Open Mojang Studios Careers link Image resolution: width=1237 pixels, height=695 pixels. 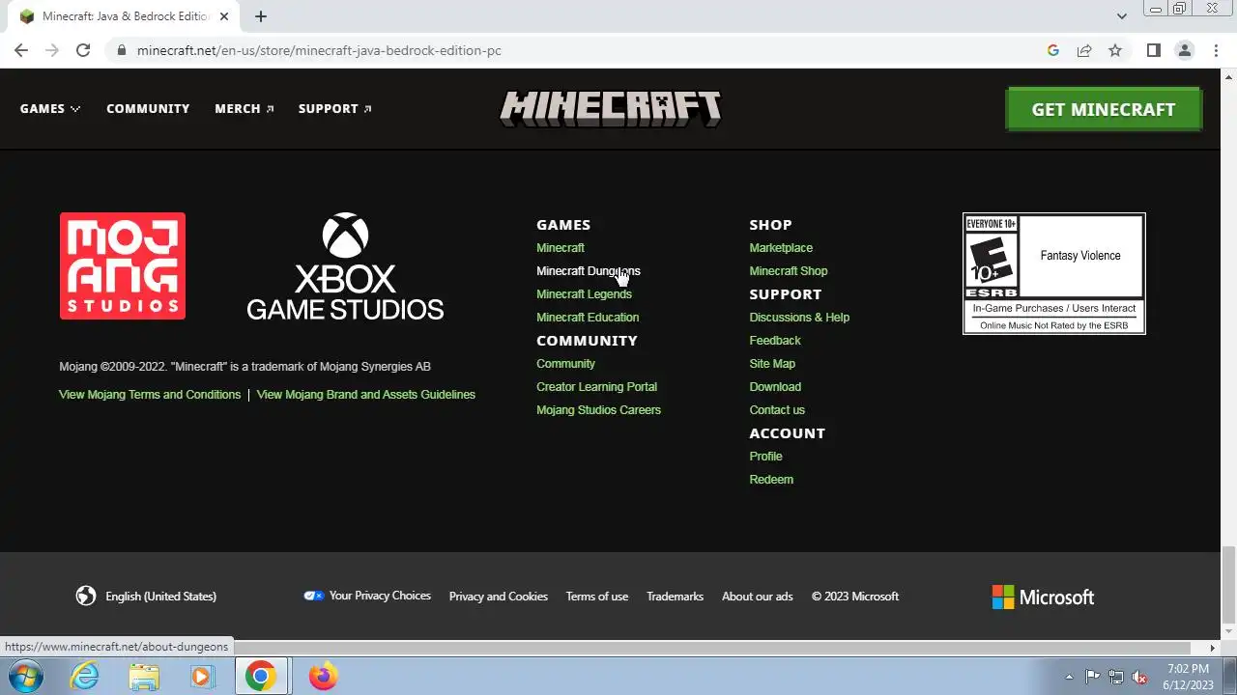pos(598,410)
